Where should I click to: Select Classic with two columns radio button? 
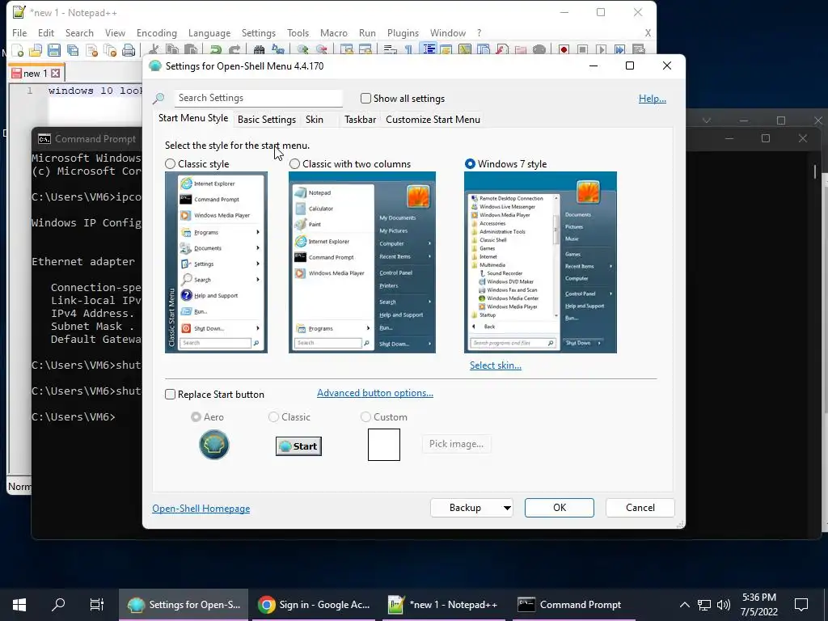pyautogui.click(x=294, y=164)
